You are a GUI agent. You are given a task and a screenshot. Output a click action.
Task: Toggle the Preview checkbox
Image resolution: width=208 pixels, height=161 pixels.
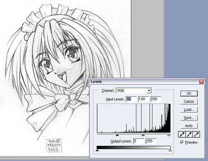(x=182, y=142)
